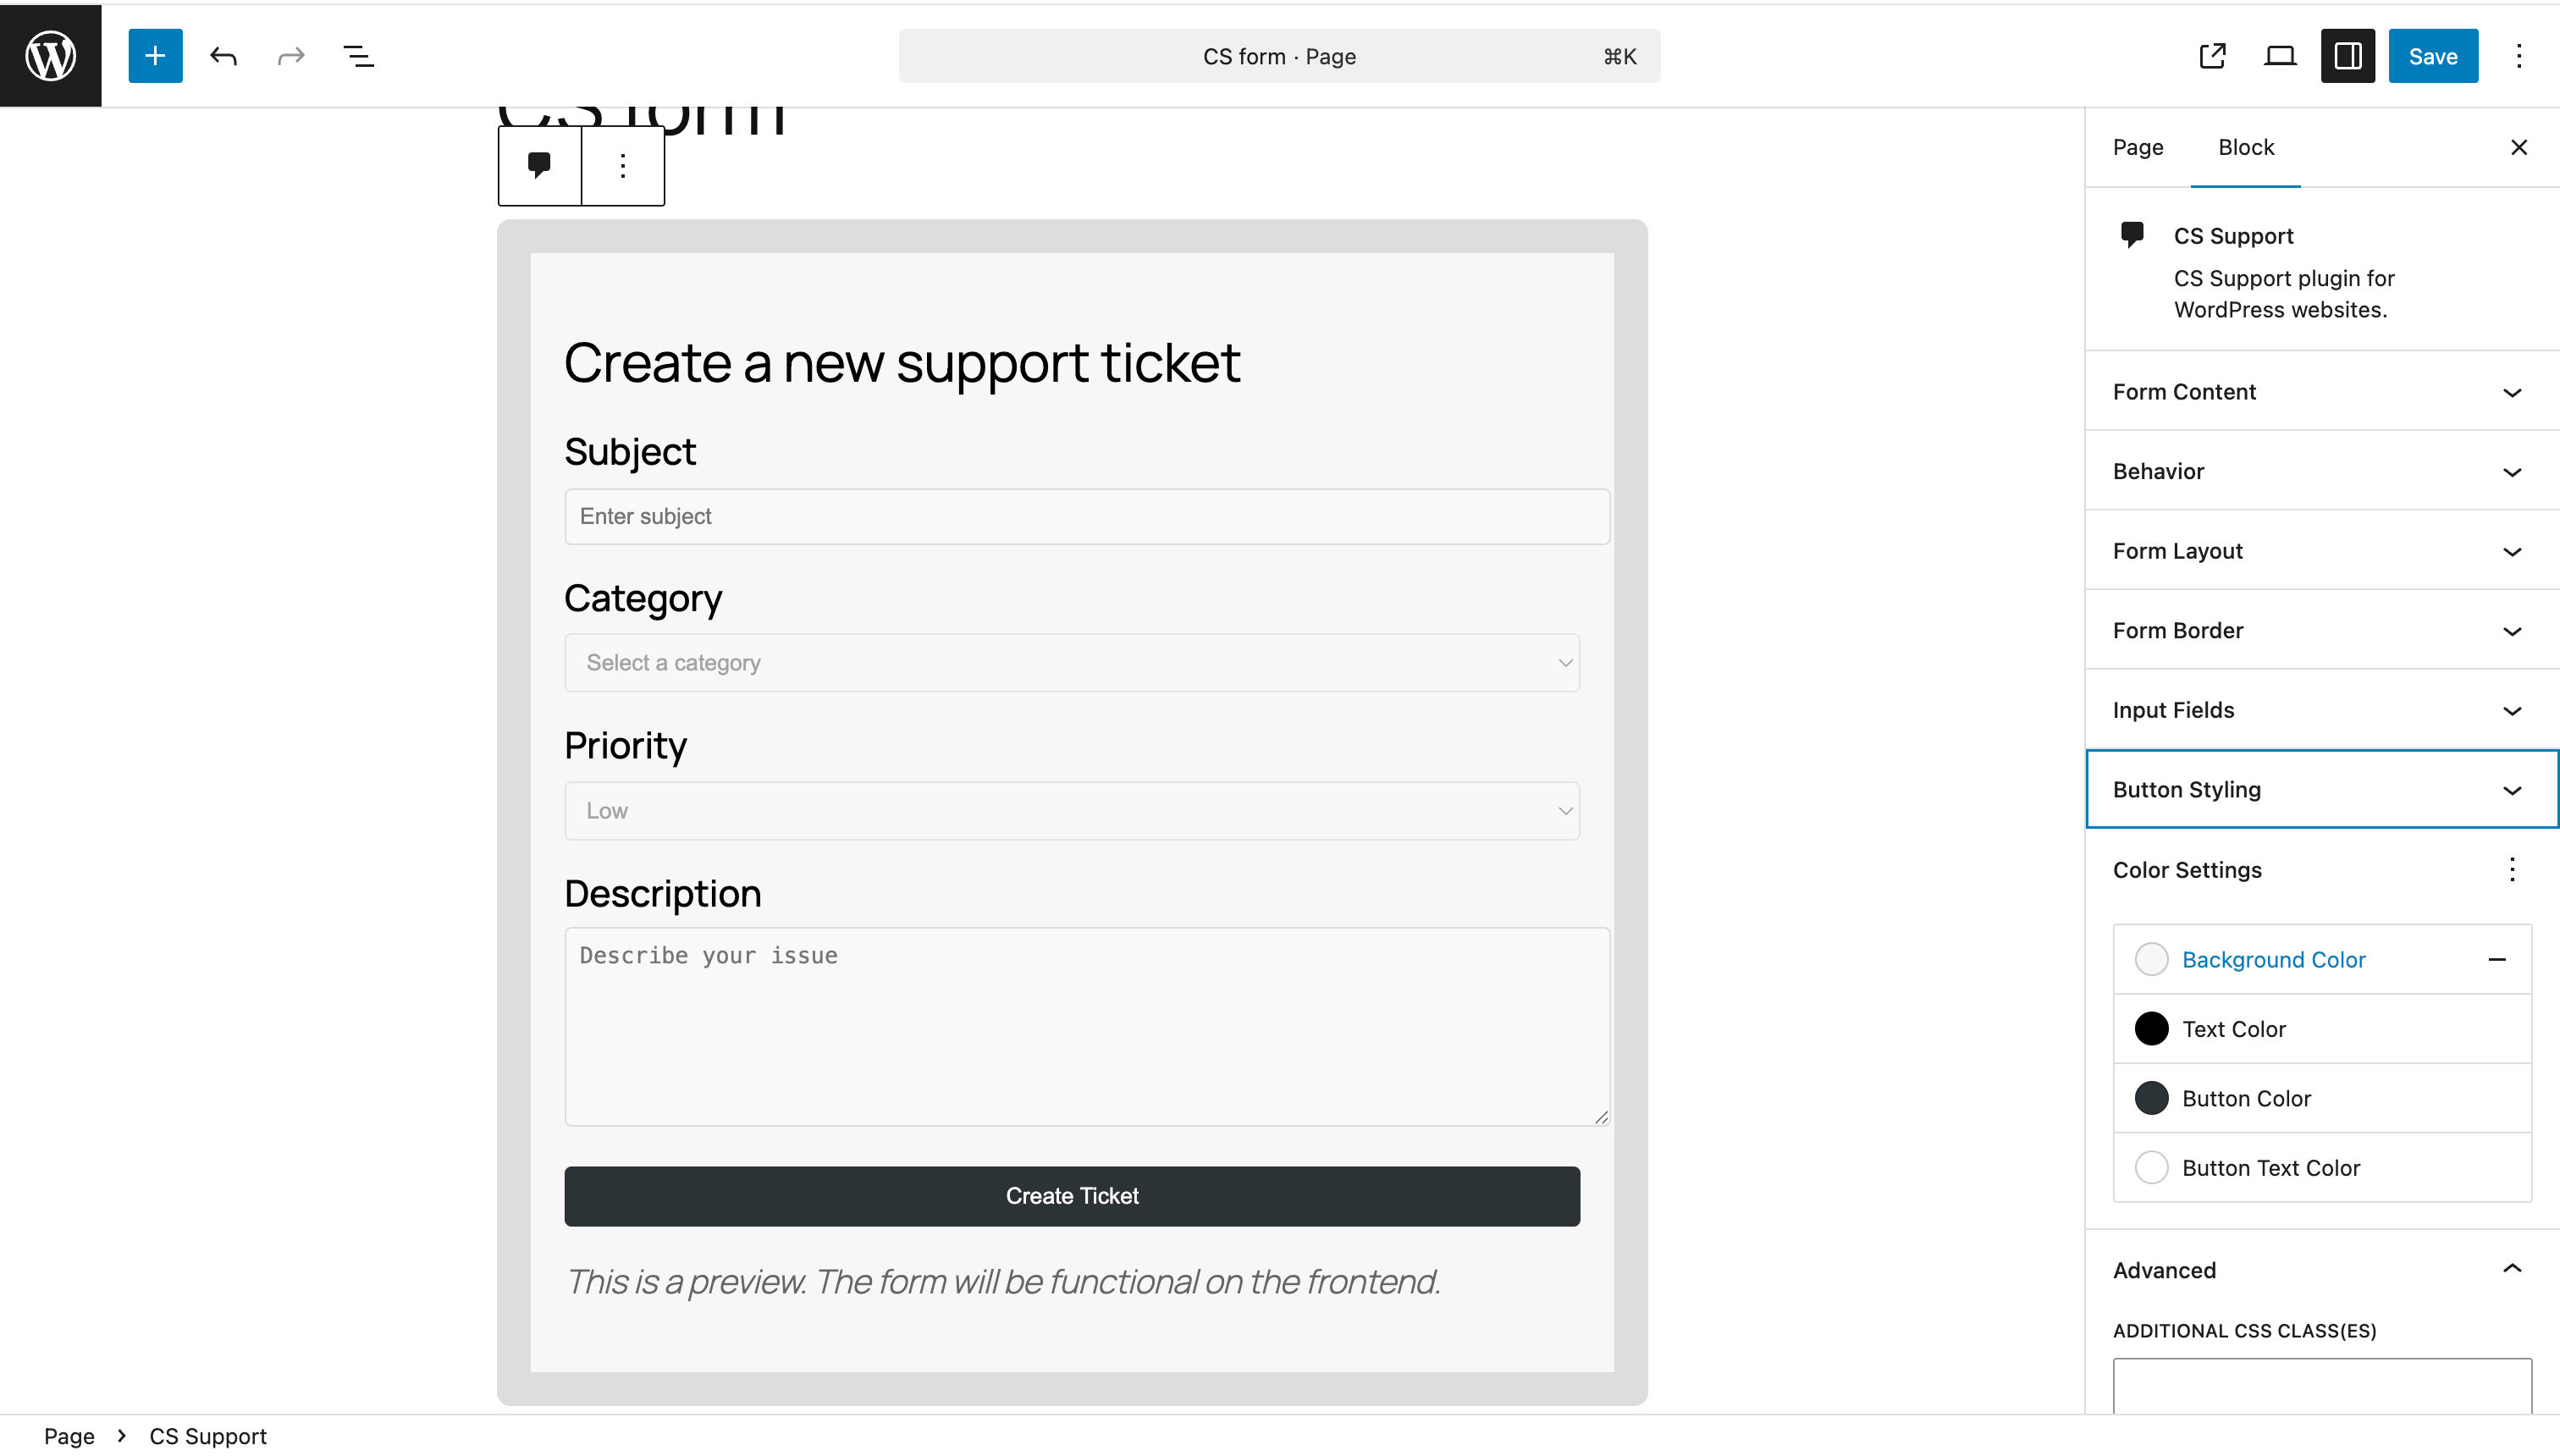View page in new tab icon
Screen dimensions: 2560x1456
click(x=2213, y=56)
